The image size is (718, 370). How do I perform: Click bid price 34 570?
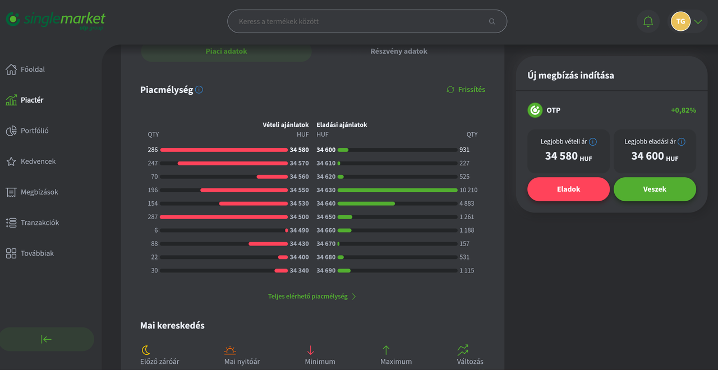click(x=299, y=164)
